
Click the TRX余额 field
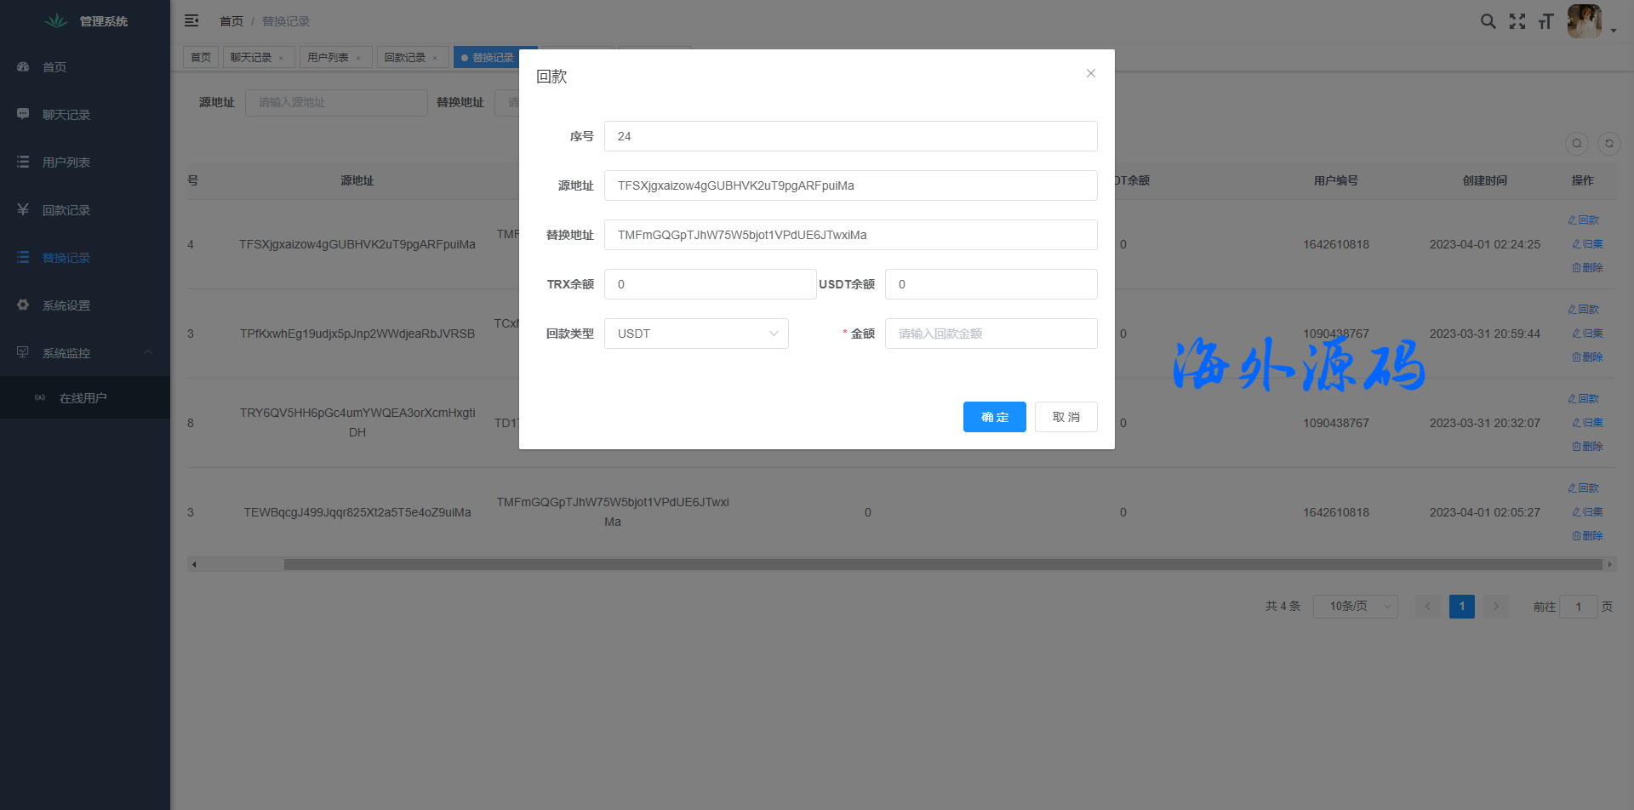click(711, 284)
